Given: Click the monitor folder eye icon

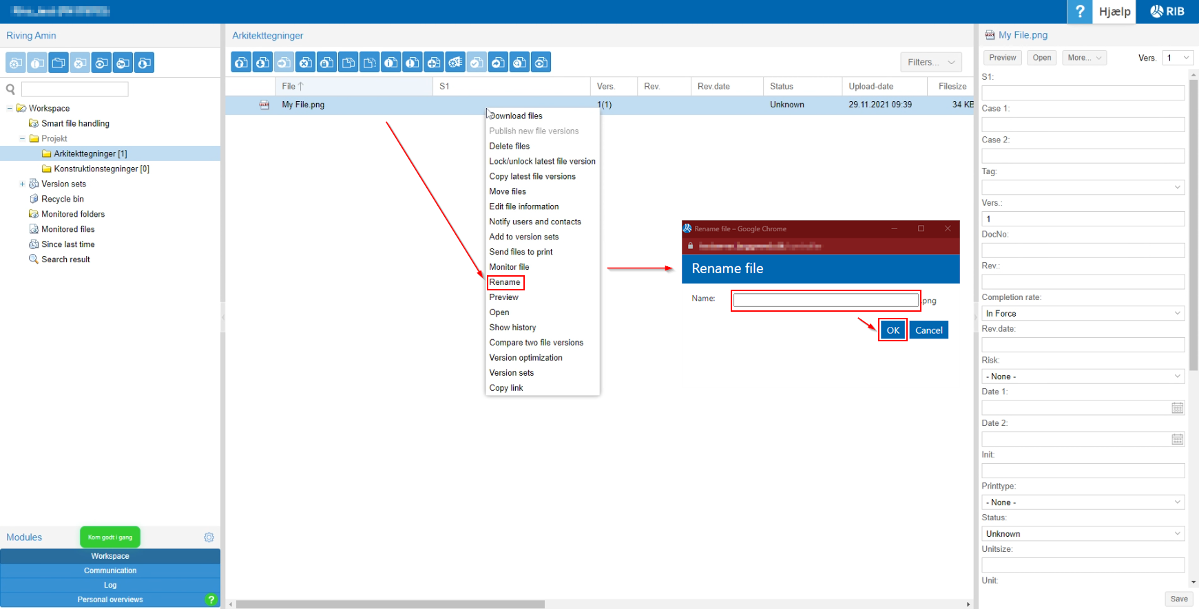Looking at the screenshot, I should click(x=101, y=63).
